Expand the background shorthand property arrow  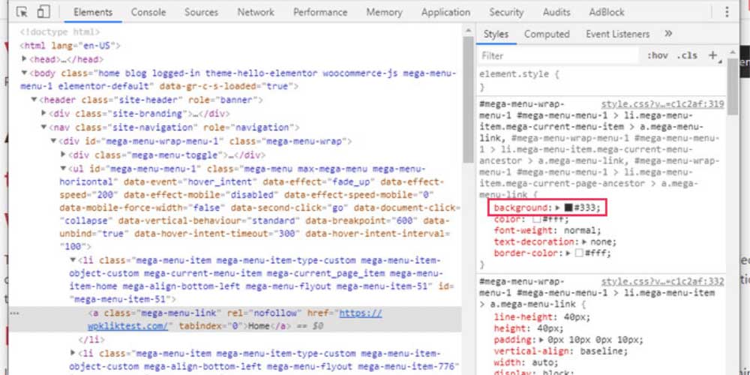(557, 207)
